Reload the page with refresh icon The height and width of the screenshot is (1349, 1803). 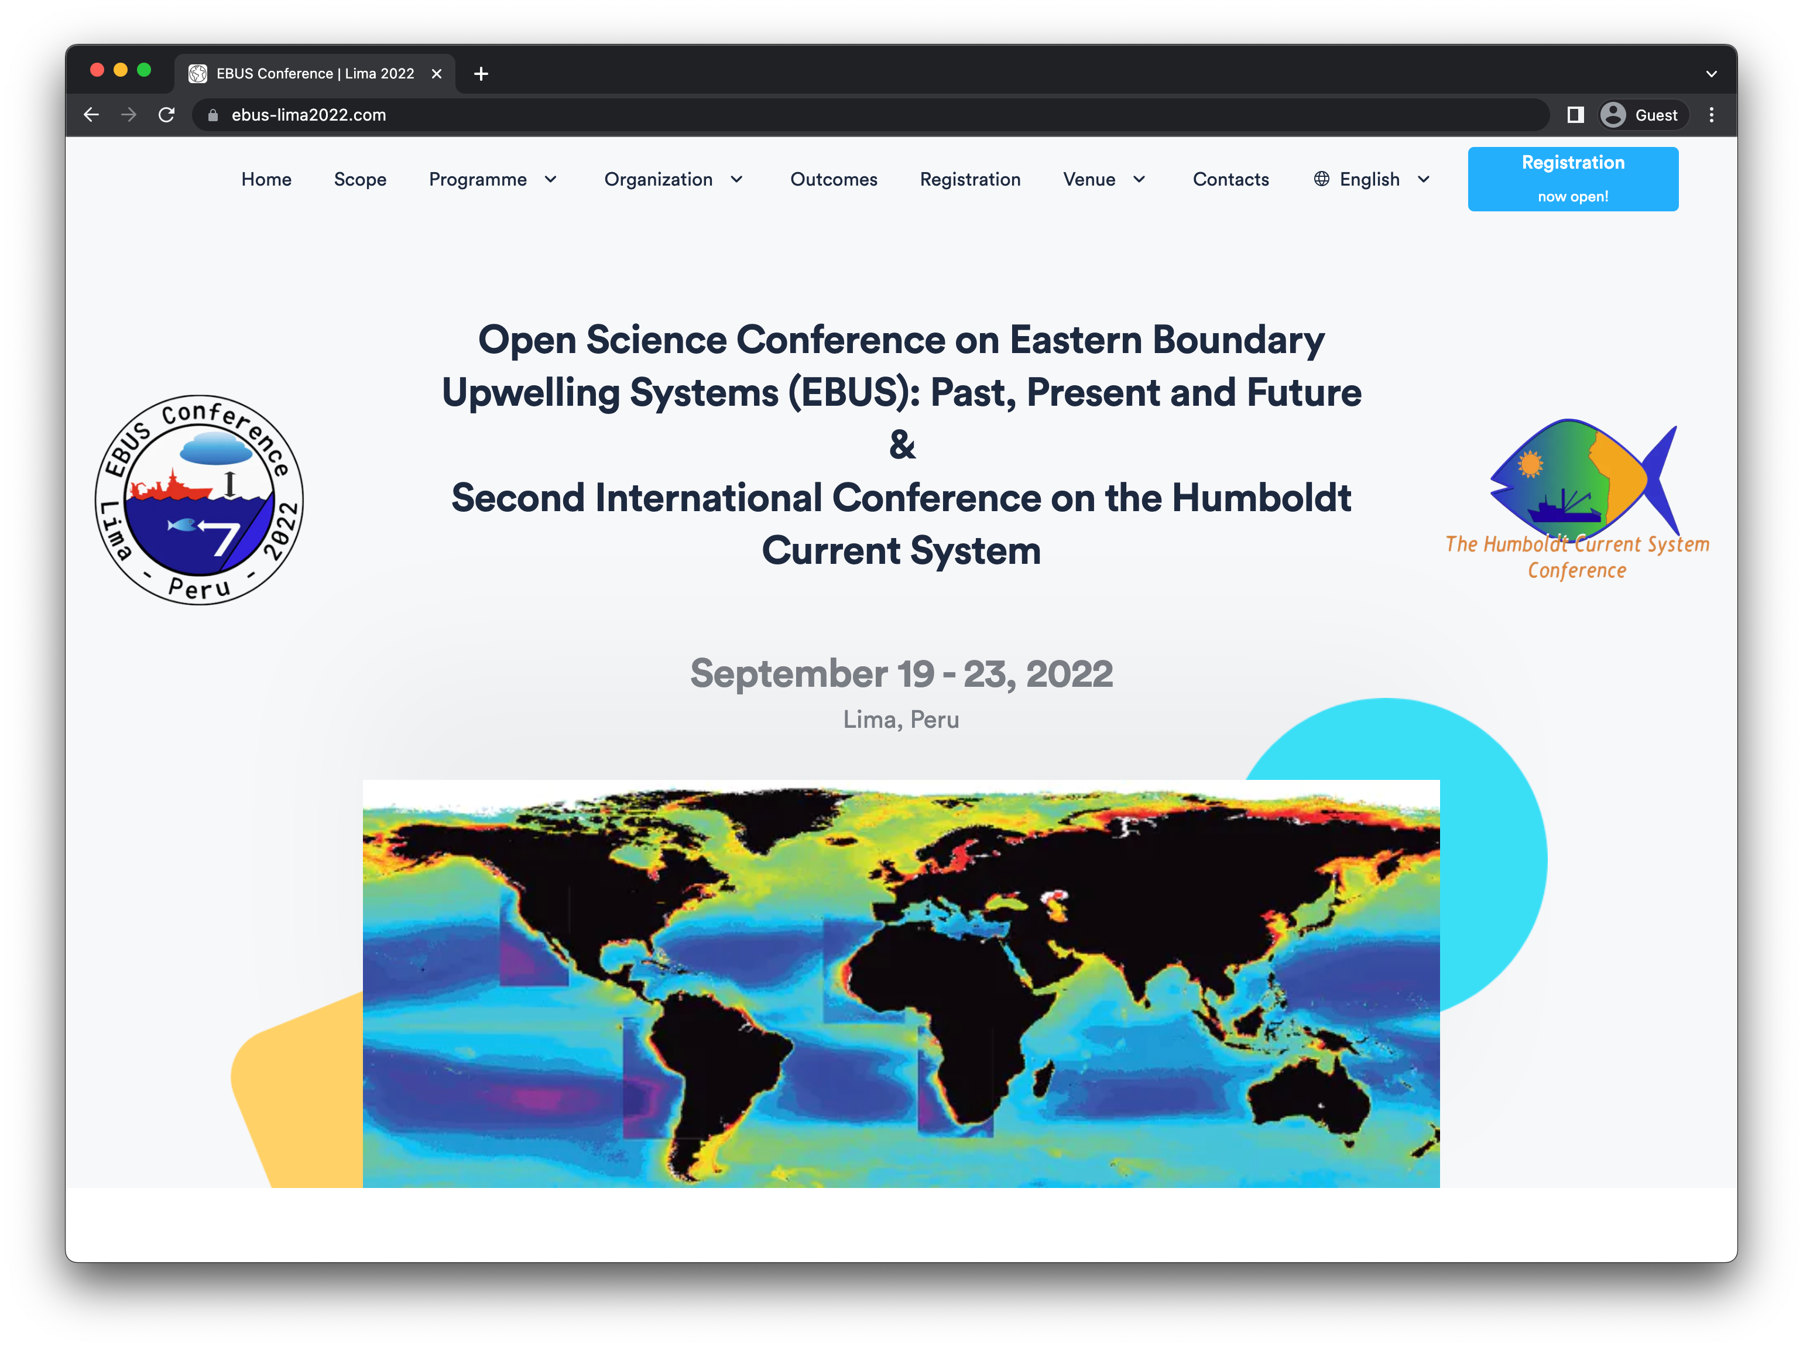[167, 115]
